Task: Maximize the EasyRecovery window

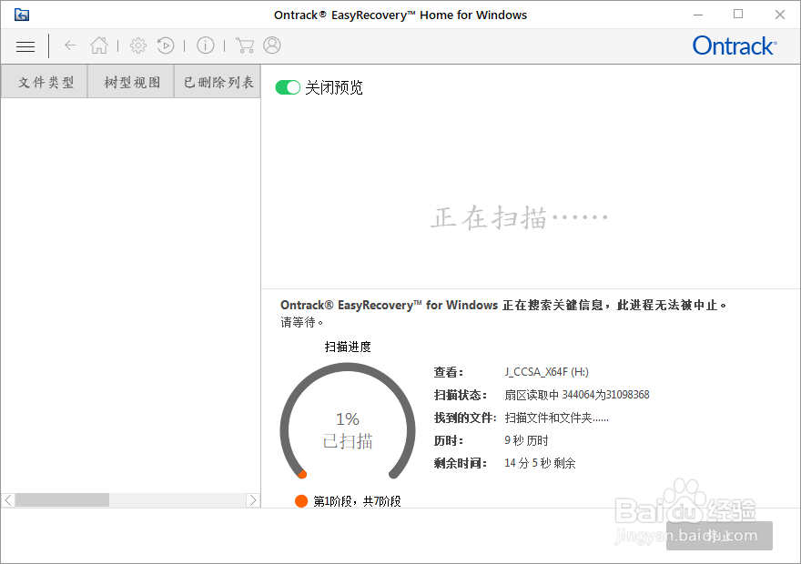Action: click(738, 15)
